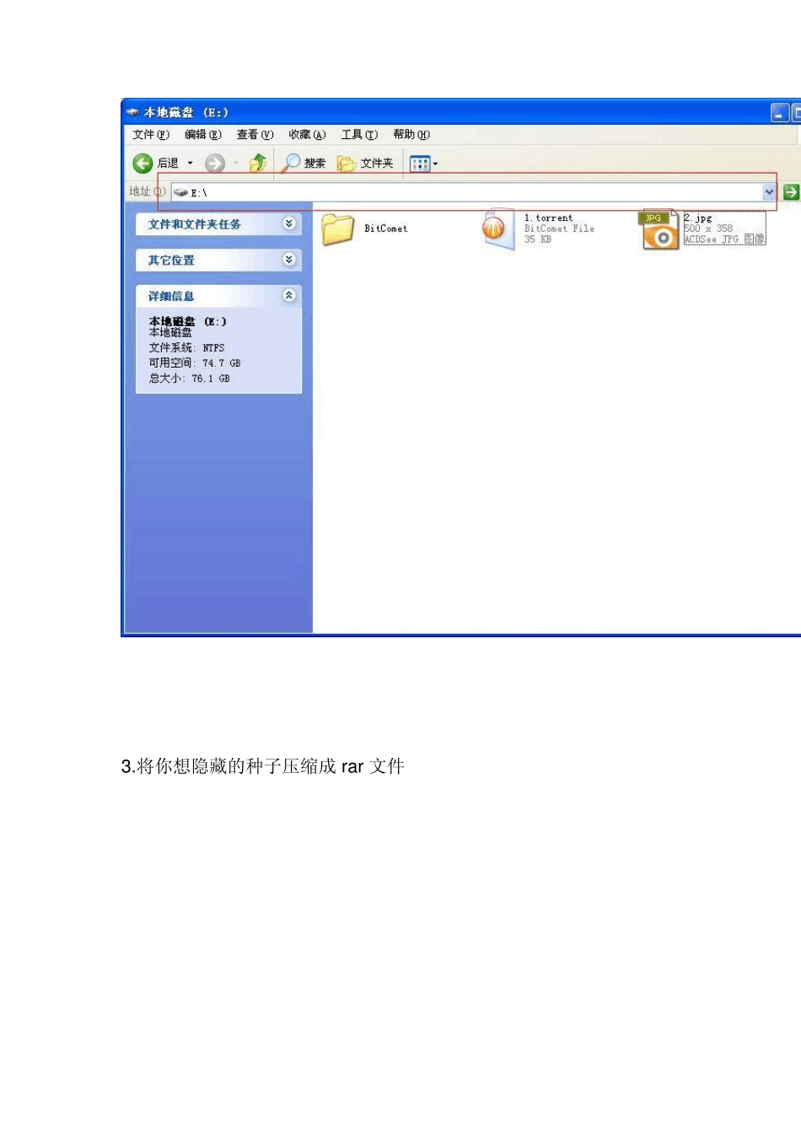
Task: Open the Back button history dropdown arrow
Action: [x=191, y=164]
